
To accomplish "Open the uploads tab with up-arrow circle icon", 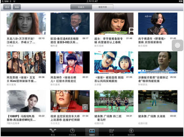I will 131,132.
